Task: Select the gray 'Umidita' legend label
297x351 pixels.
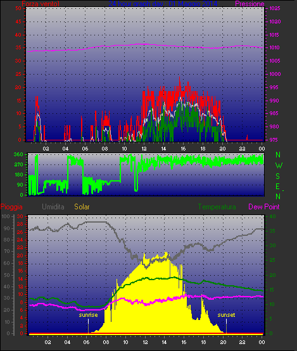Action: click(x=53, y=207)
